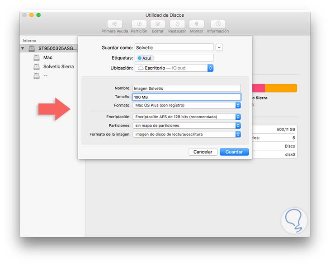Click the Montar toolbar icon
This screenshot has width=330, height=265.
(197, 24)
